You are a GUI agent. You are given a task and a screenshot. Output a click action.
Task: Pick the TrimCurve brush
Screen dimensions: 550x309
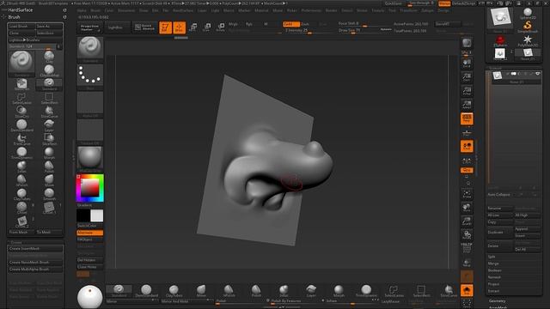tap(21, 139)
